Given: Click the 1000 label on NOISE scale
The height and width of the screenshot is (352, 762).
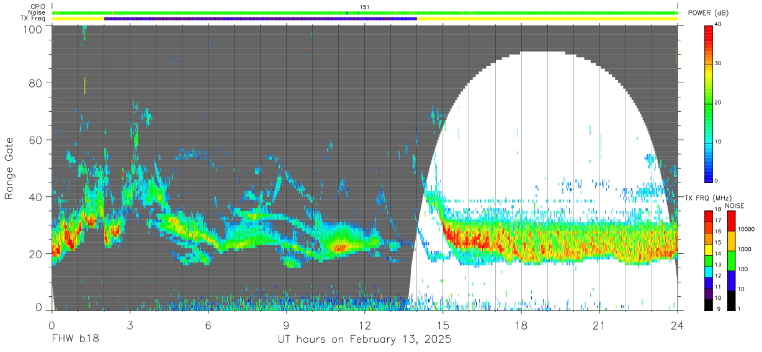Looking at the screenshot, I should pos(745,249).
